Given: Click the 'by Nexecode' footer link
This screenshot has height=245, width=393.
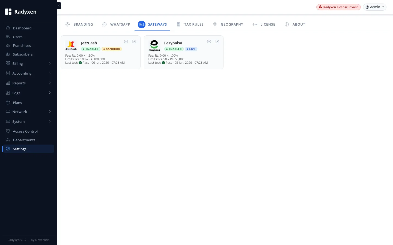Looking at the screenshot, I should pyautogui.click(x=40, y=240).
